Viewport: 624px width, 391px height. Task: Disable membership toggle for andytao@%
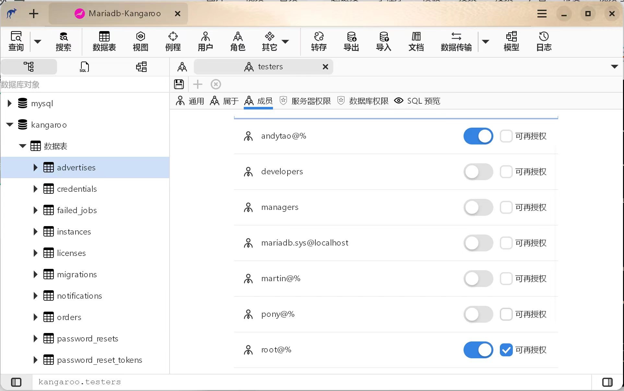(478, 136)
